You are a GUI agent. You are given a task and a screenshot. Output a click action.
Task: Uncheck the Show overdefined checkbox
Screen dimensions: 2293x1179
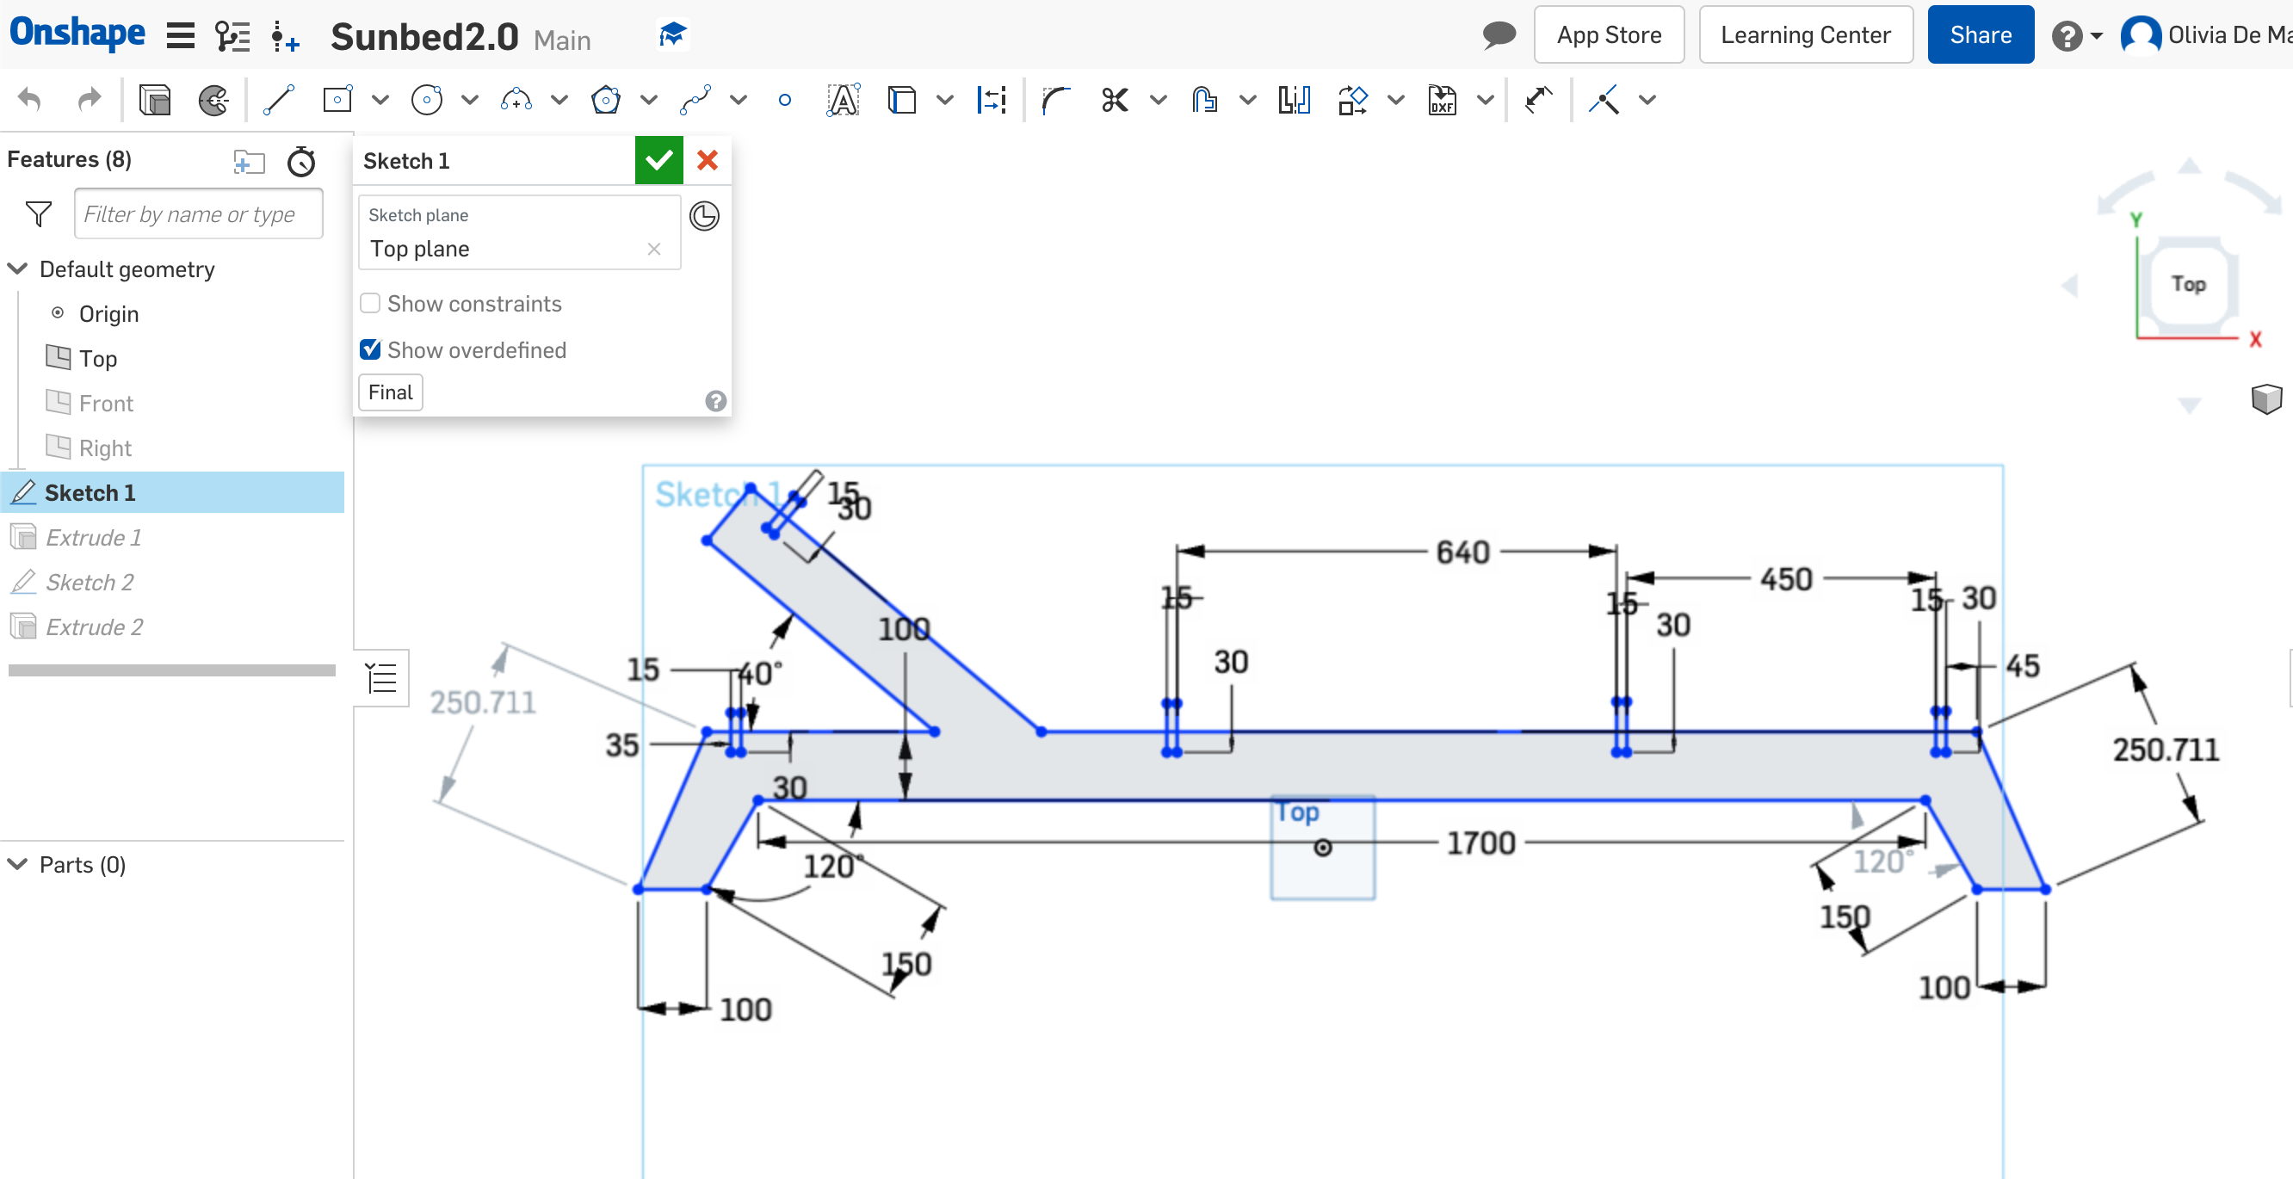click(370, 349)
